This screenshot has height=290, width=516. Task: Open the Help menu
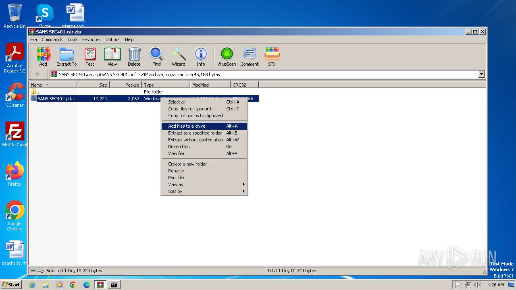point(129,39)
